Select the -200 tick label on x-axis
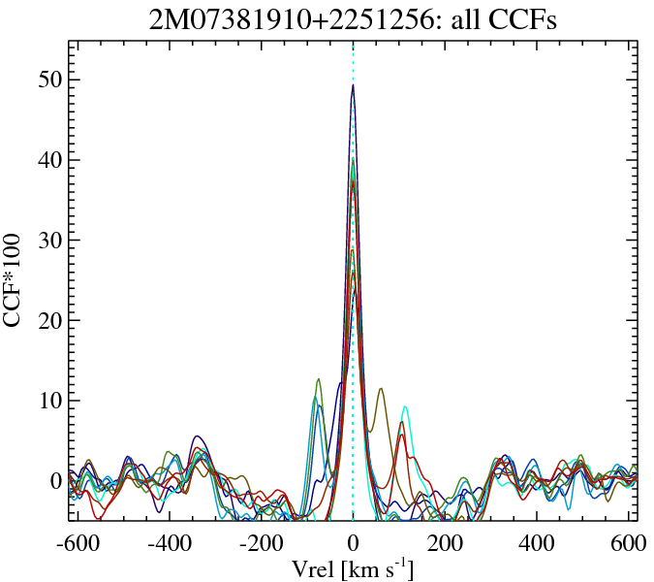Screen dimensions: 654x582 [x=261, y=542]
